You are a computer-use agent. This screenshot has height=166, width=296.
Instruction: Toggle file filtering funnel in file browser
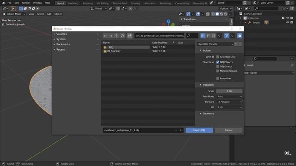click(227, 36)
